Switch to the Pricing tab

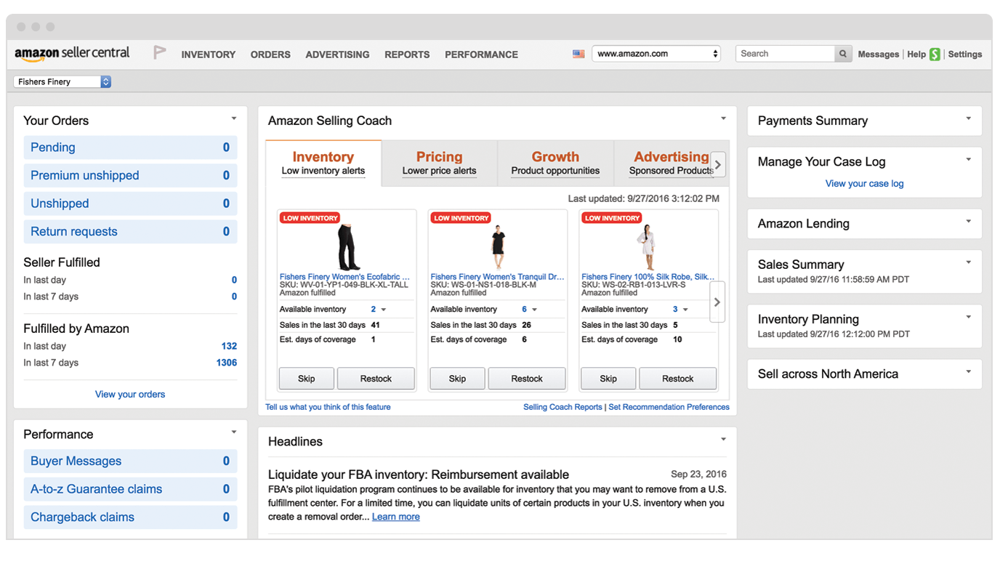pos(439,164)
